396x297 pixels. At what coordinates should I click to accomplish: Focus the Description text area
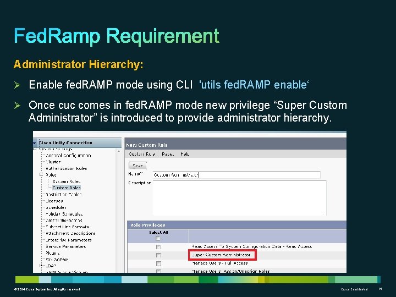coord(239,198)
